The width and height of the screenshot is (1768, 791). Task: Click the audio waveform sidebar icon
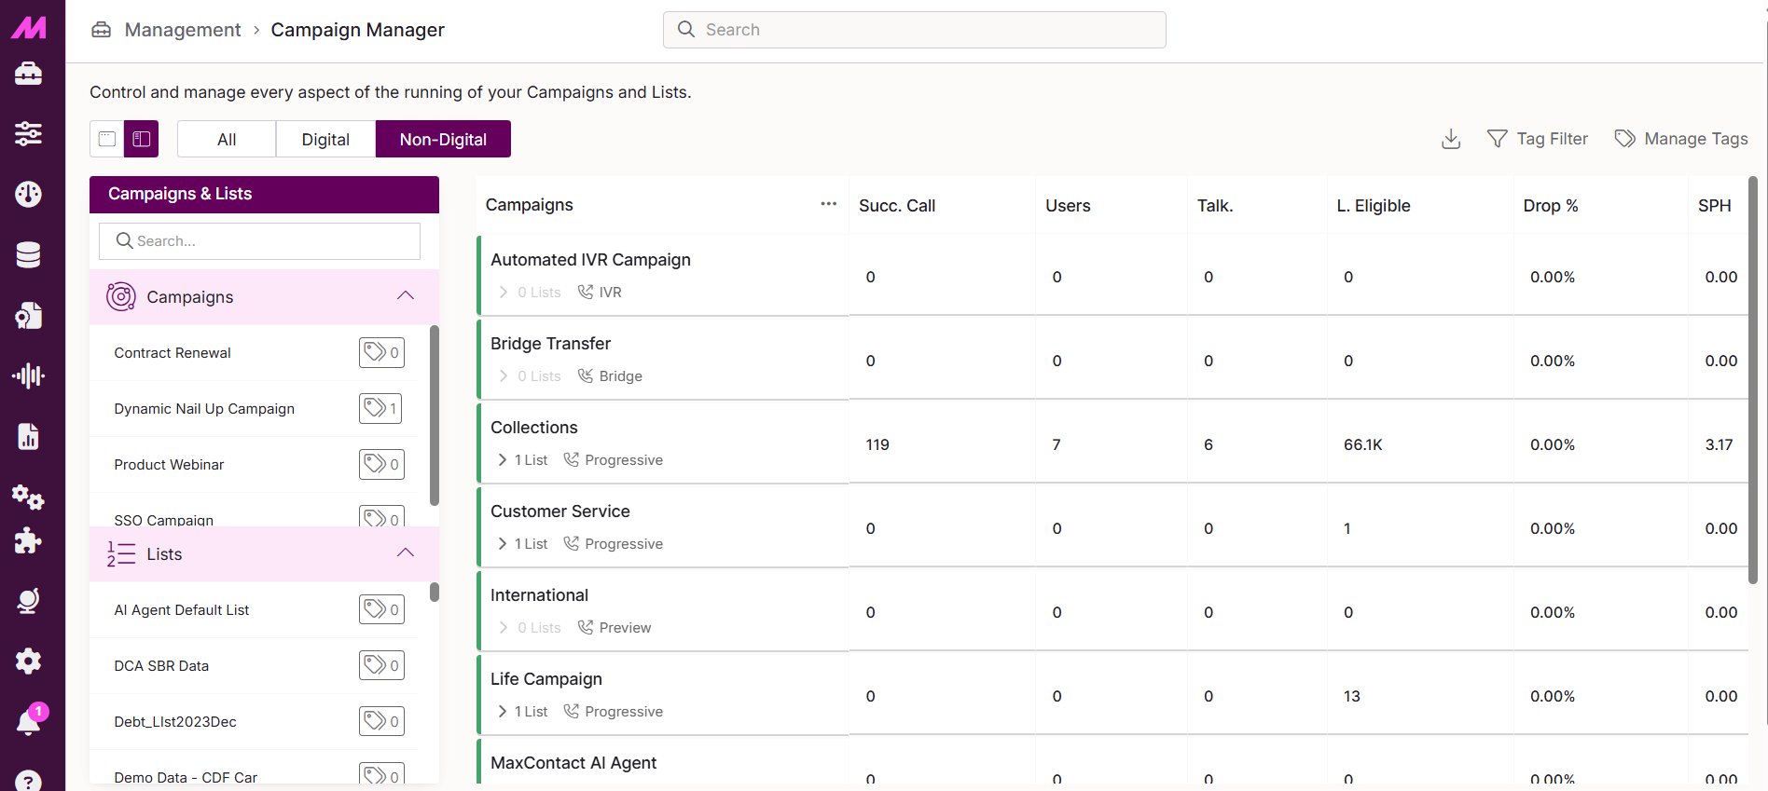(28, 375)
